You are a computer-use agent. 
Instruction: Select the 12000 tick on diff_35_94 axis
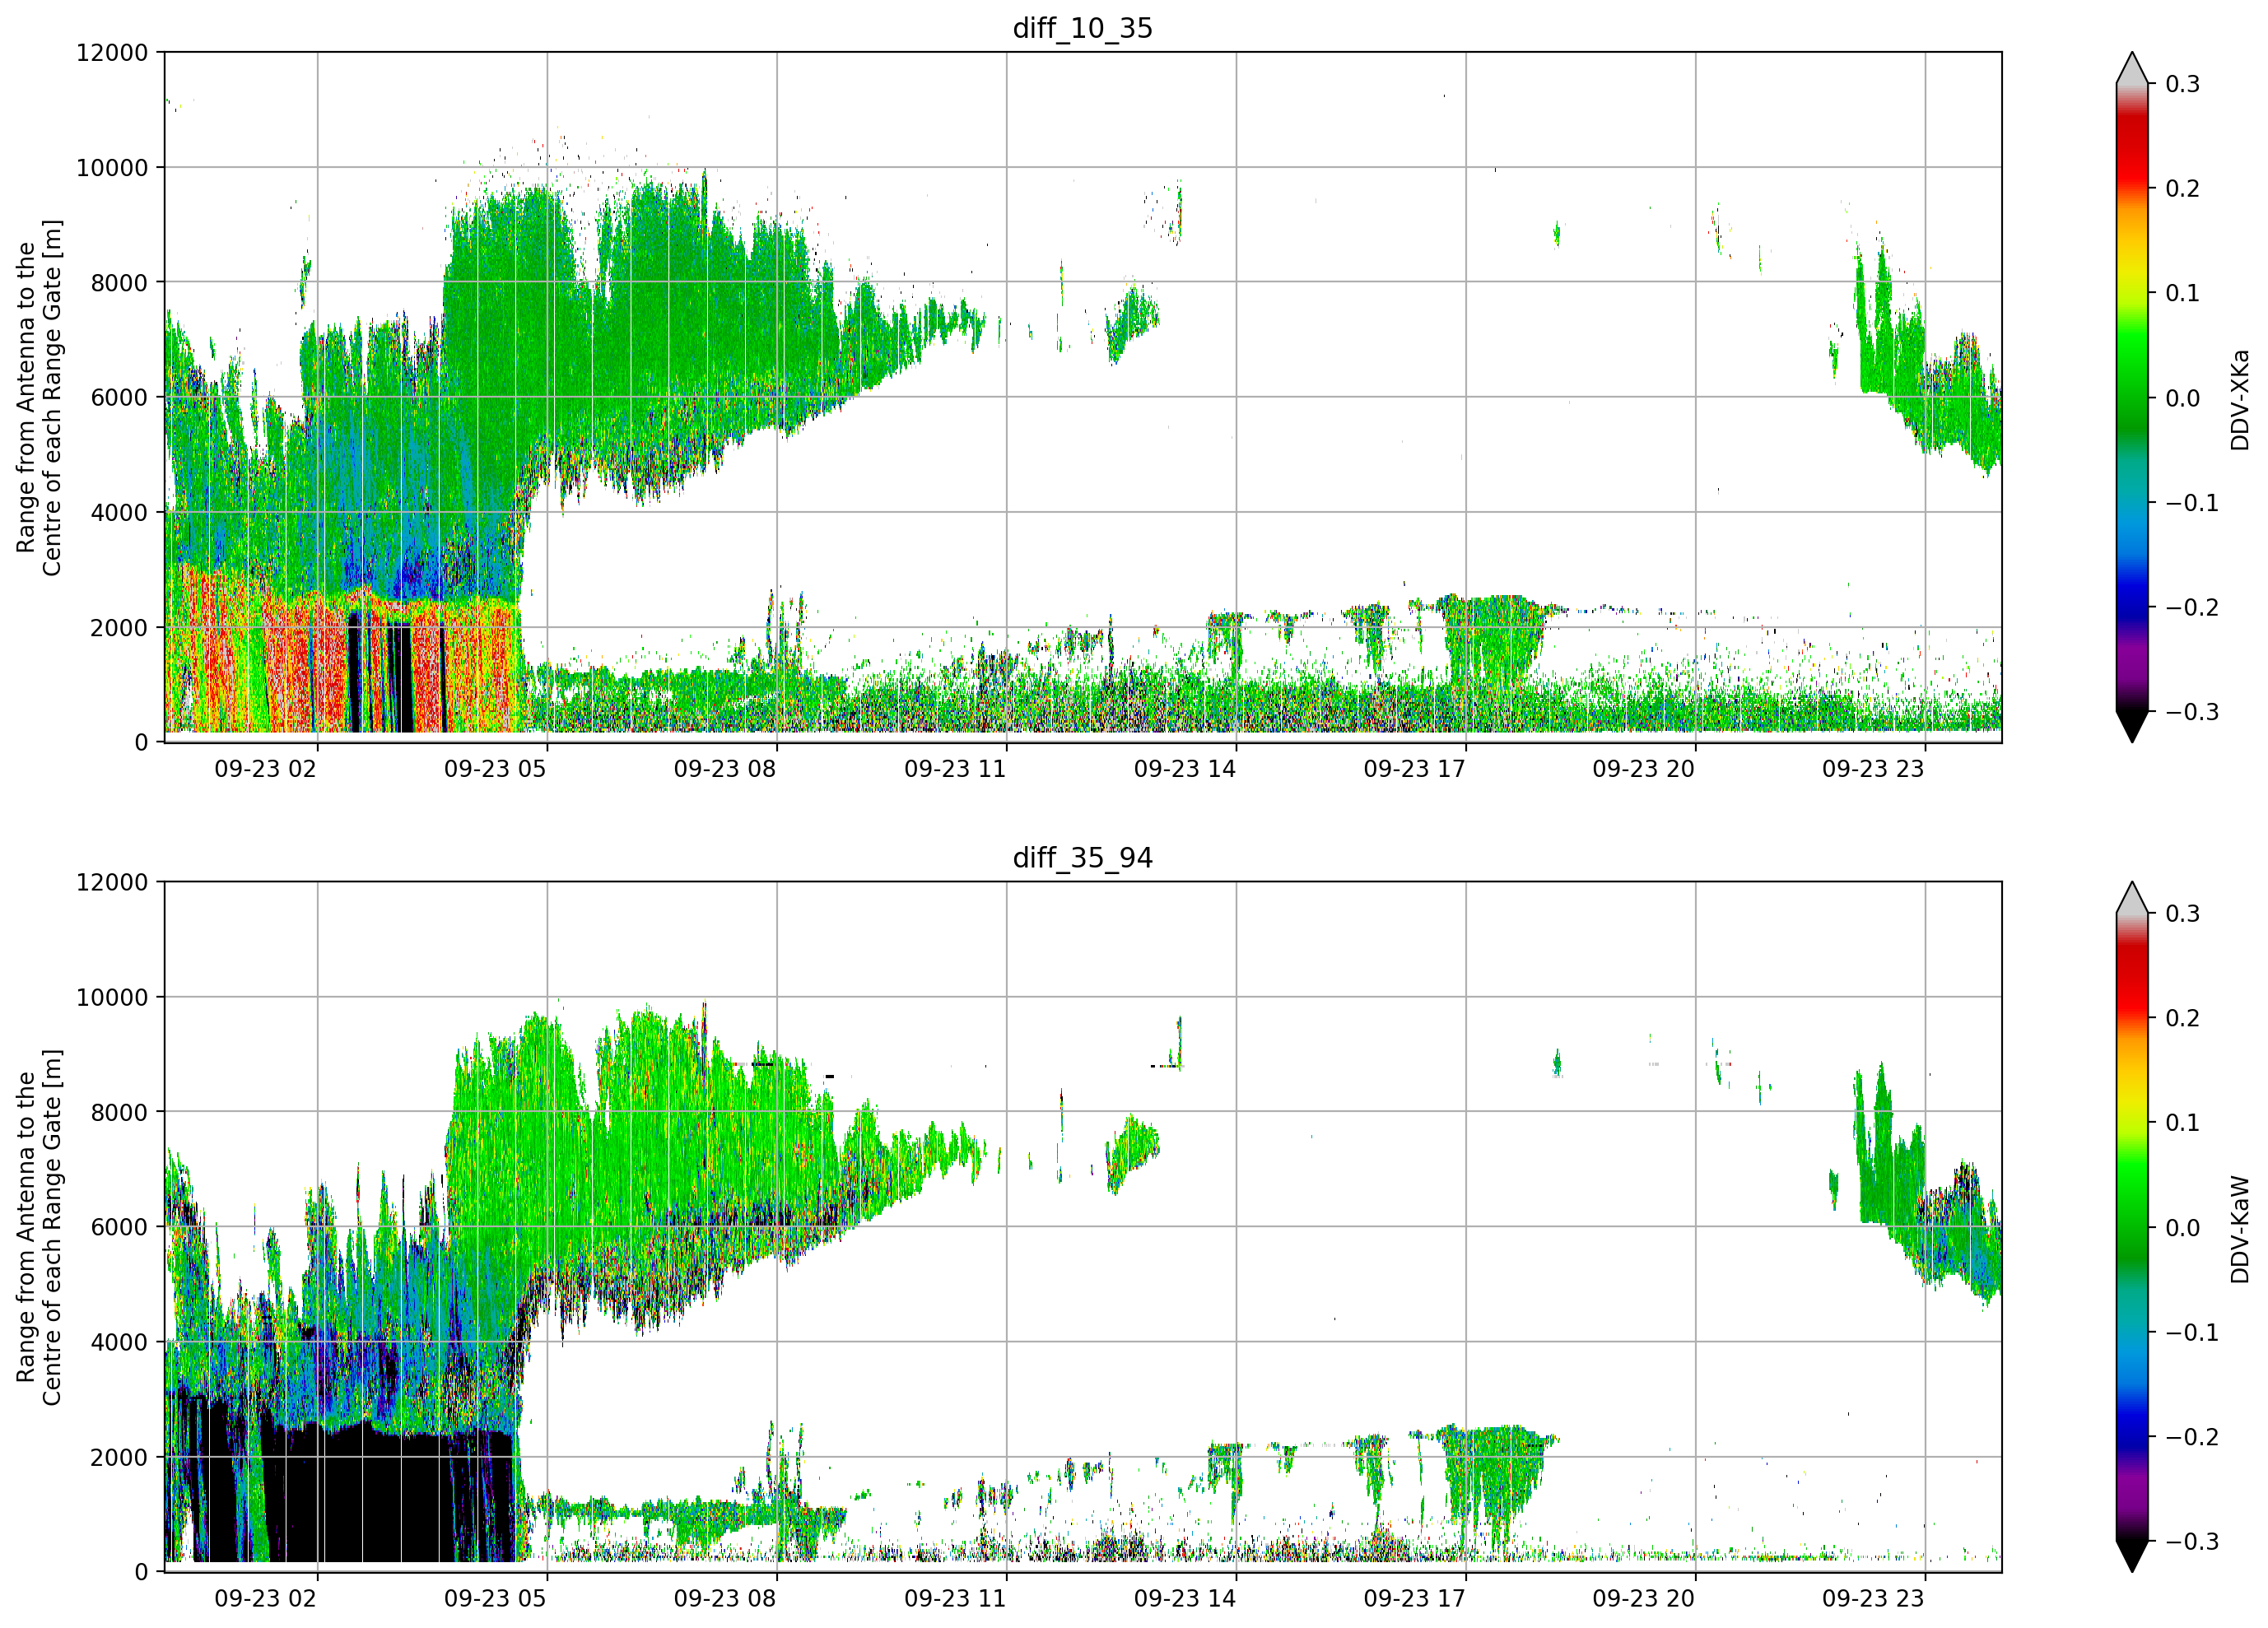(112, 883)
